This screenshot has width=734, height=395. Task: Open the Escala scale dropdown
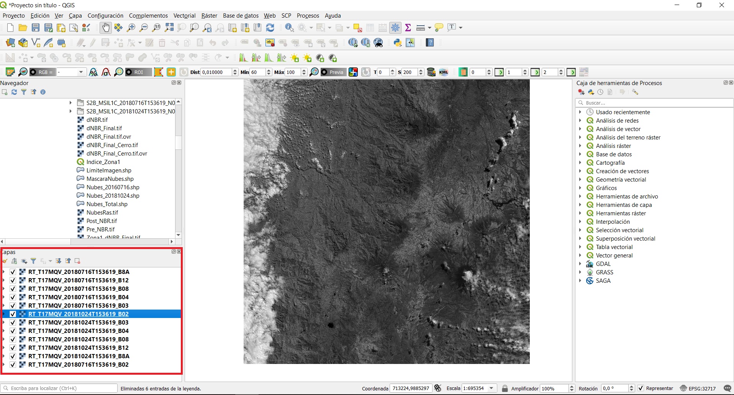pos(492,388)
